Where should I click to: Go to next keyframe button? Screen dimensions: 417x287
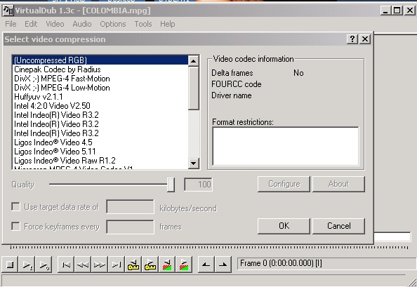click(x=150, y=265)
